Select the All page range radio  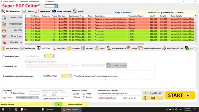coord(3,93)
